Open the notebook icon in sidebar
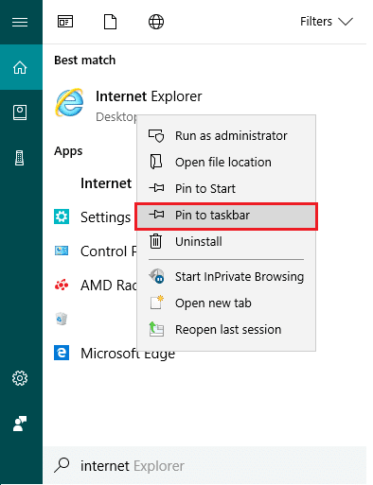373x485 pixels. coord(20,113)
